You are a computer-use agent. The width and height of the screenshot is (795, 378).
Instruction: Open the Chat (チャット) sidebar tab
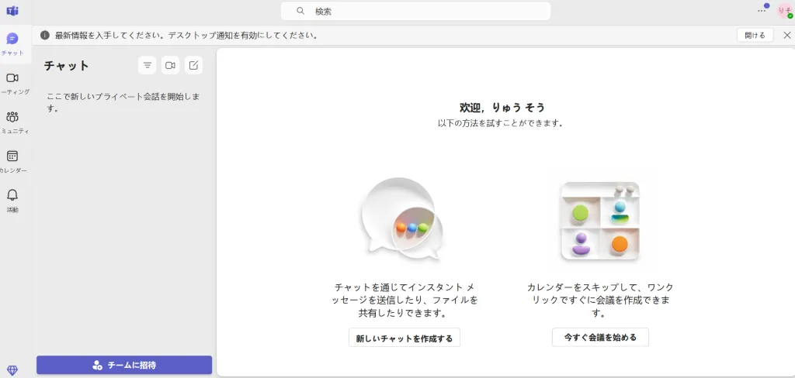click(12, 43)
